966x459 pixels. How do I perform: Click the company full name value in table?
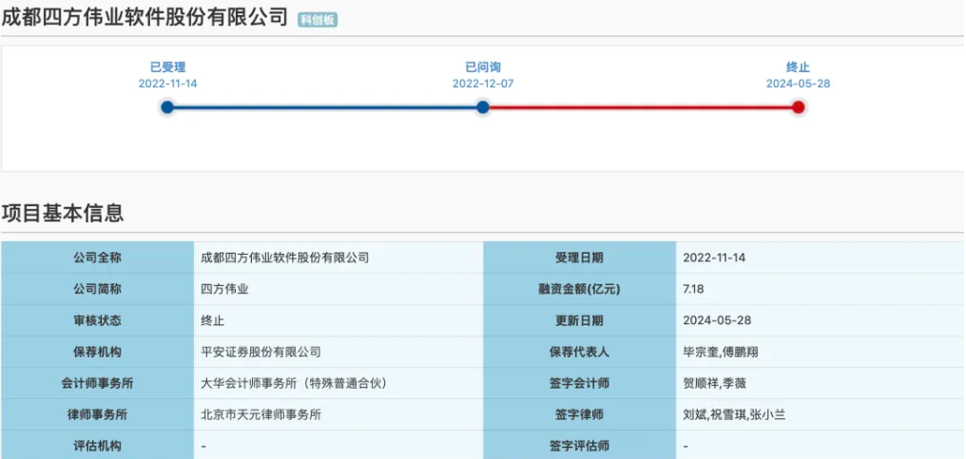[285, 258]
